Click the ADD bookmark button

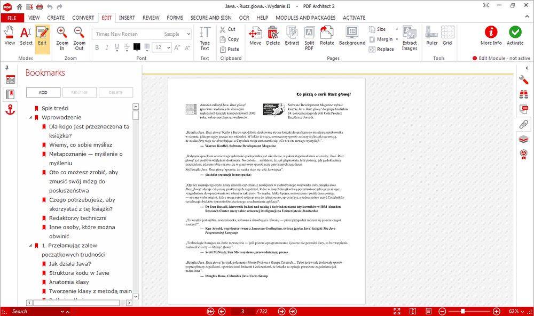[43, 92]
